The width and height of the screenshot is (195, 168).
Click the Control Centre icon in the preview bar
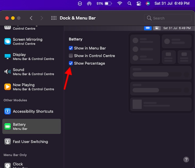click(x=157, y=28)
